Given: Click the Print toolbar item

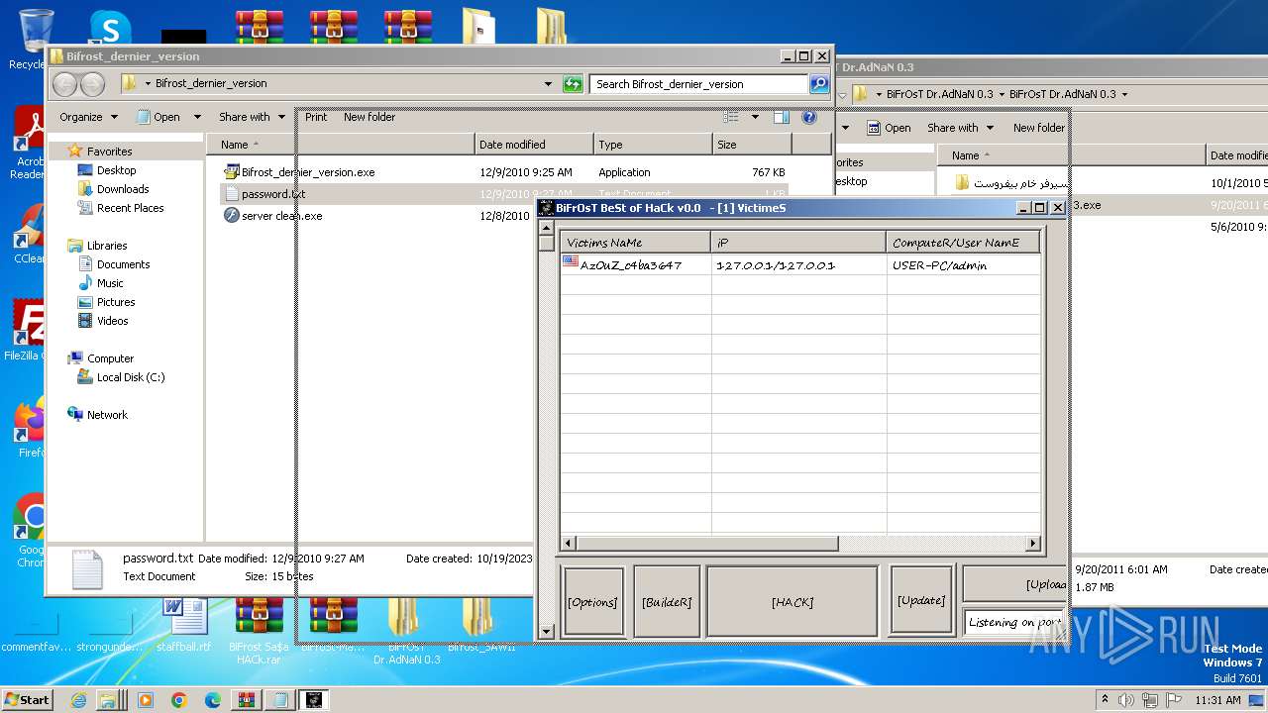Looking at the screenshot, I should pos(316,117).
